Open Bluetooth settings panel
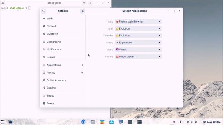The image size is (223, 125). tap(63, 34)
